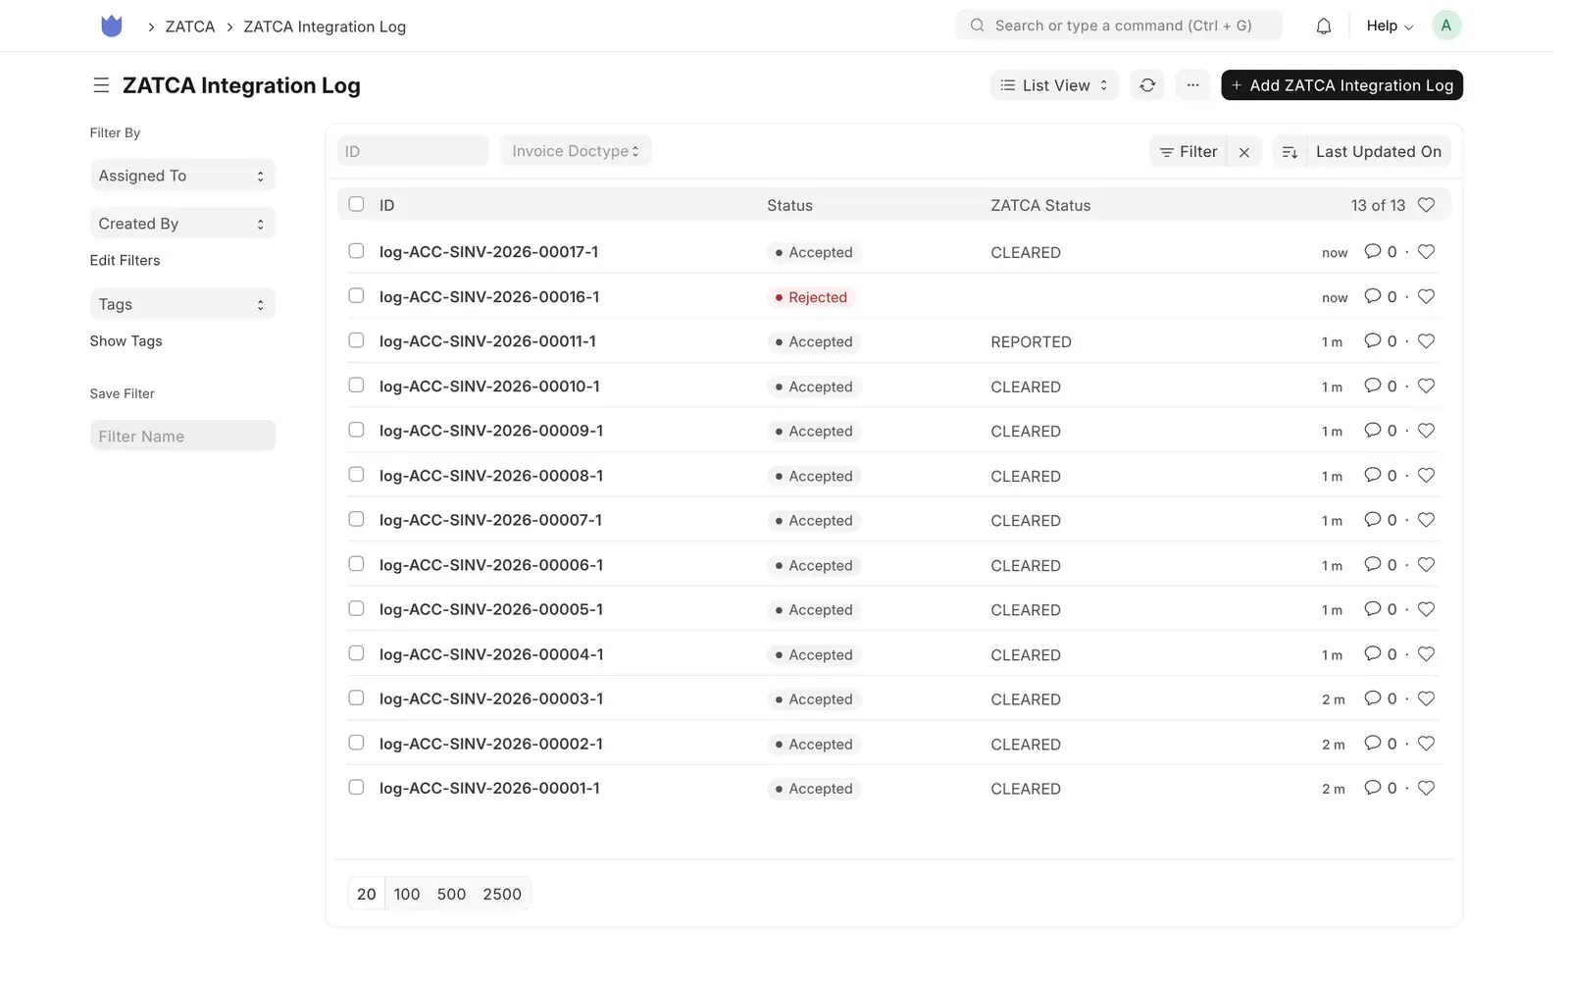Like the Rejected log 00016-1 heart

pyautogui.click(x=1427, y=296)
